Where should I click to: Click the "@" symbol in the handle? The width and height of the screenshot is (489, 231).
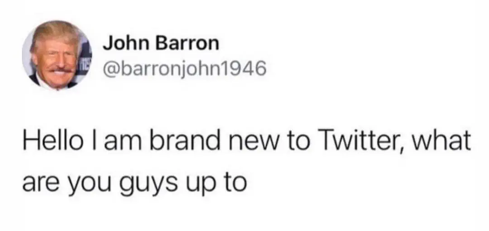[x=111, y=69]
